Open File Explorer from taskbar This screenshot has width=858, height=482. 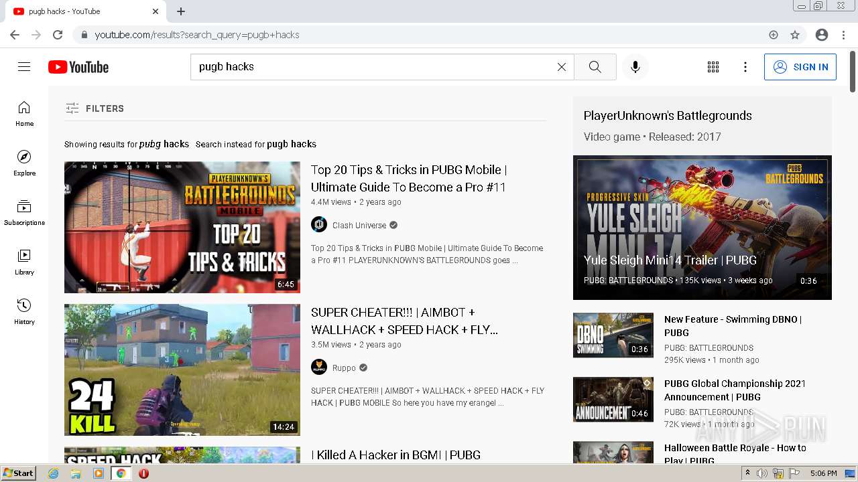[x=76, y=473]
